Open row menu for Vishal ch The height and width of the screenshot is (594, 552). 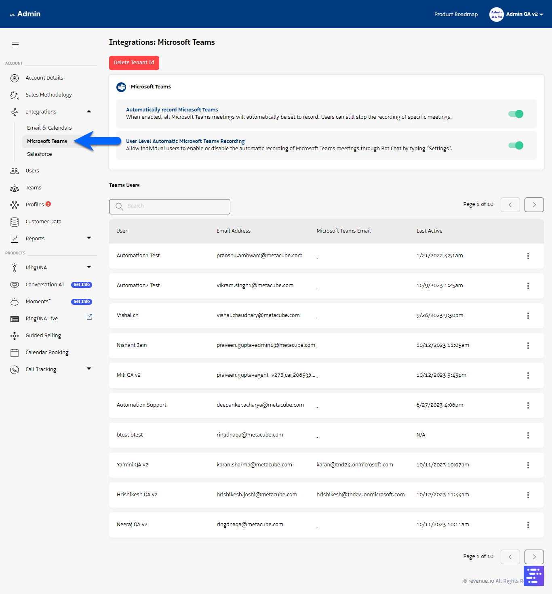[528, 316]
